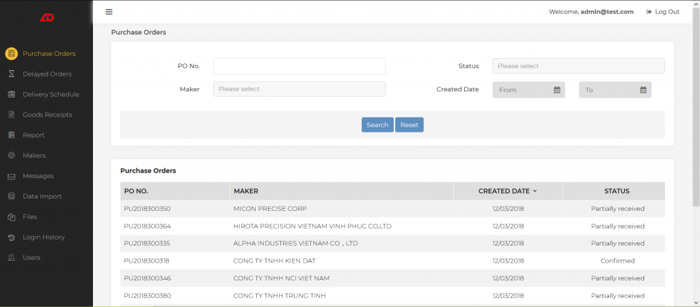Open the From date calendar picker
Screen dimensions: 700x307
[556, 90]
